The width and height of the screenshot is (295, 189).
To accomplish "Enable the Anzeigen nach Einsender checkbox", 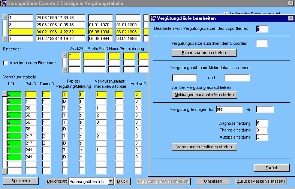I will click(5, 63).
